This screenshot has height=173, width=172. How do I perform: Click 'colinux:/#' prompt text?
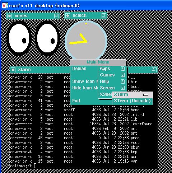coord(21,166)
